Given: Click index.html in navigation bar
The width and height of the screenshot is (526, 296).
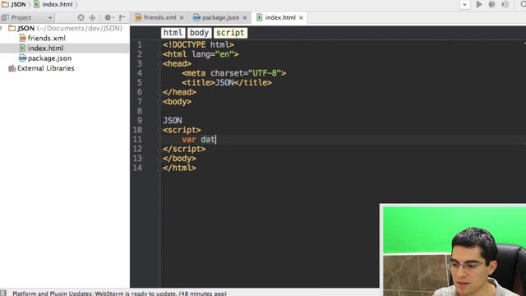Looking at the screenshot, I should pos(53,4).
